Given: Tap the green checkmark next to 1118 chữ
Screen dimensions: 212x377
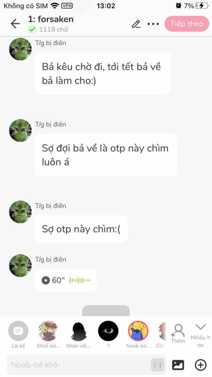Looking at the screenshot, I should coord(32,30).
